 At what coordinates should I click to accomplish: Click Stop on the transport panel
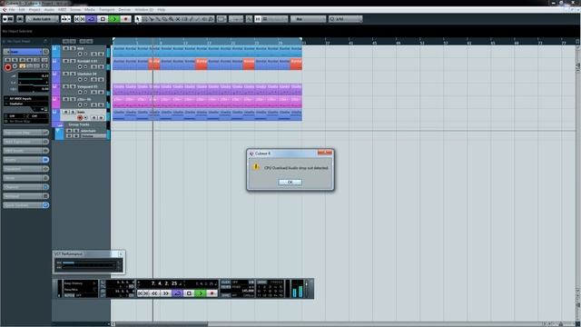click(189, 293)
